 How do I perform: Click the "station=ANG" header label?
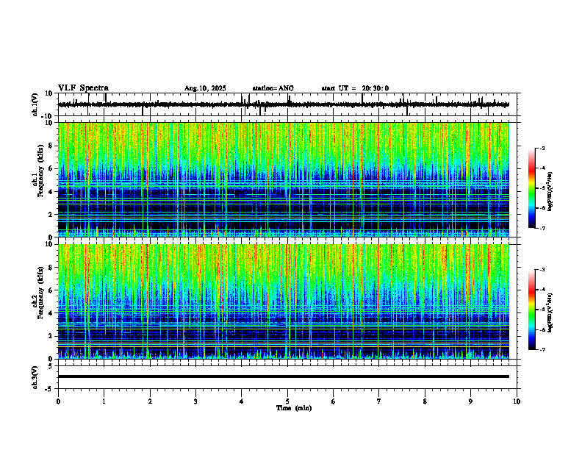pos(273,88)
